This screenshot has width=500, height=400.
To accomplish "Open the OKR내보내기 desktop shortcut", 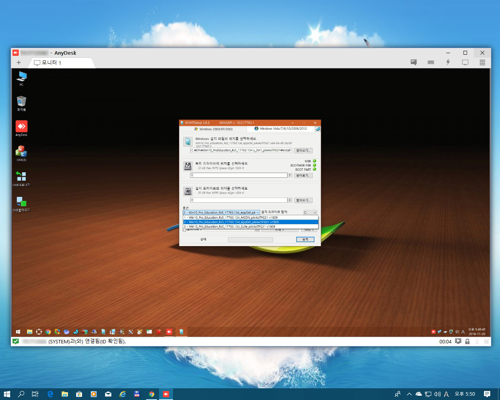I will tap(21, 179).
